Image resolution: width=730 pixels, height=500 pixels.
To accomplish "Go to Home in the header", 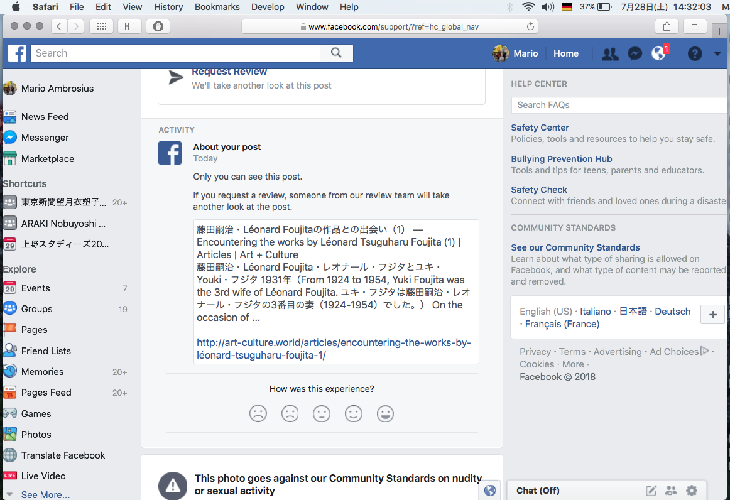I will (565, 53).
